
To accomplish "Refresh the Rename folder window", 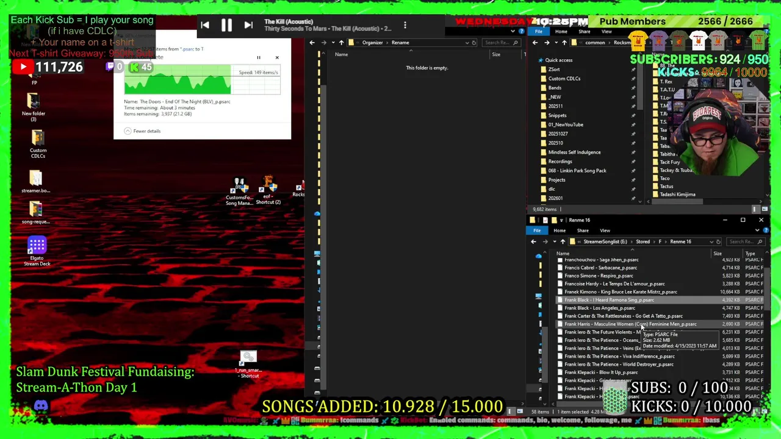I will coord(474,43).
